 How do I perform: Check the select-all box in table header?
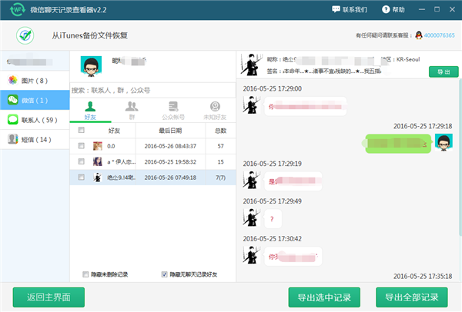click(x=82, y=130)
